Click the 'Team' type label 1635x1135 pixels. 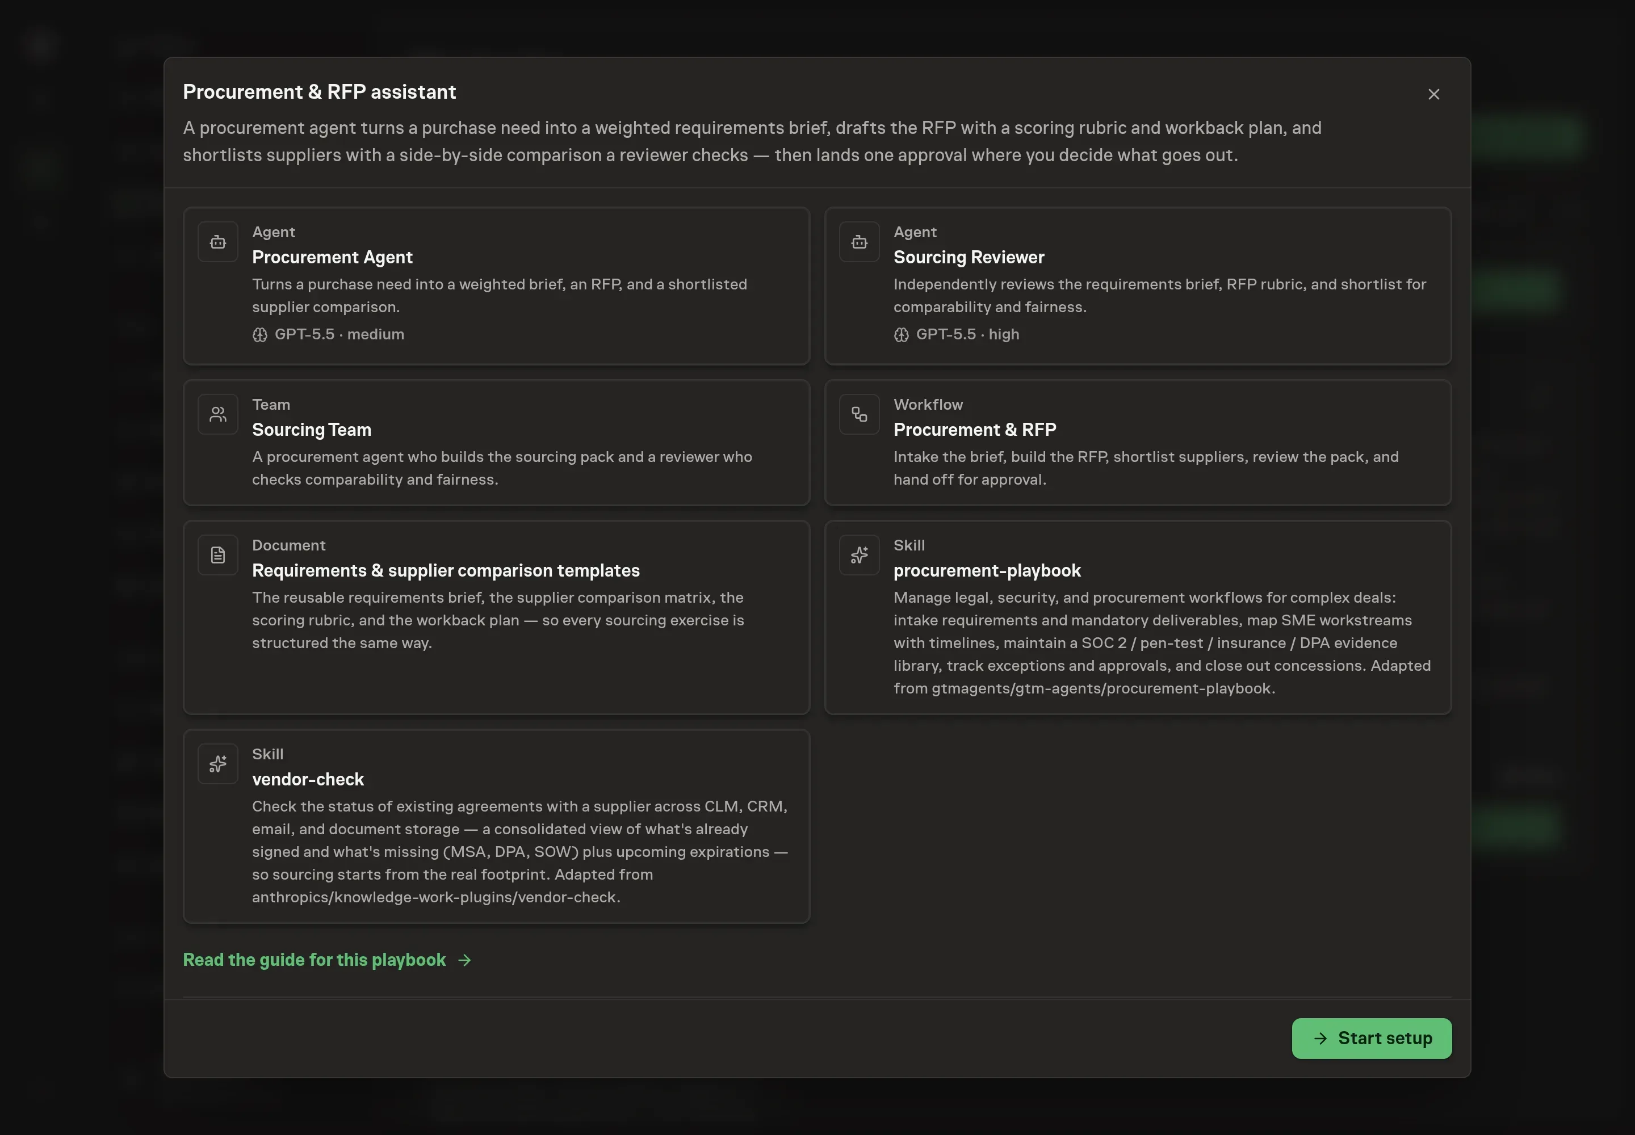271,405
